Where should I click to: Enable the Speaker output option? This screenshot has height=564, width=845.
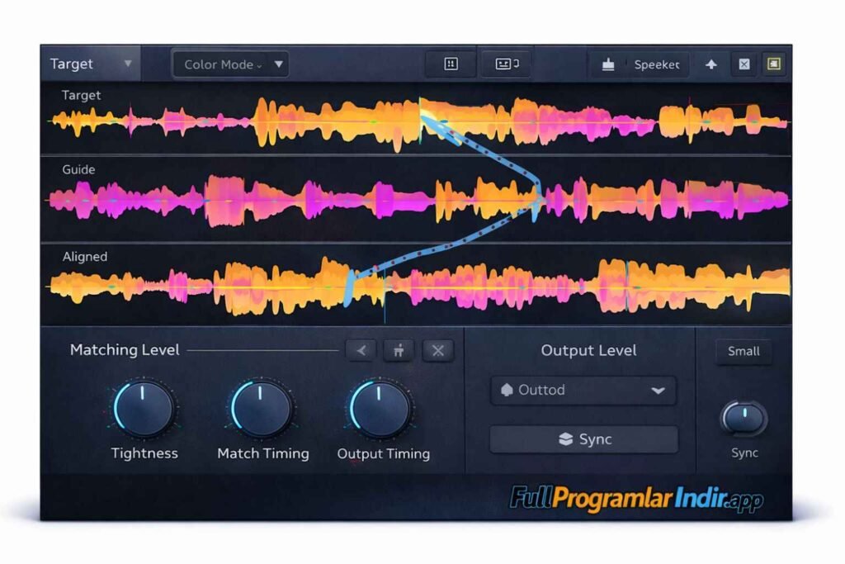click(656, 64)
